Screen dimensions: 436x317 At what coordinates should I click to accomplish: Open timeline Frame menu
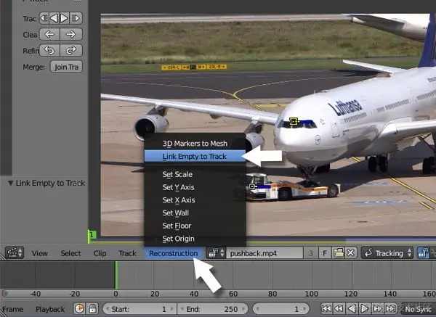coord(12,309)
